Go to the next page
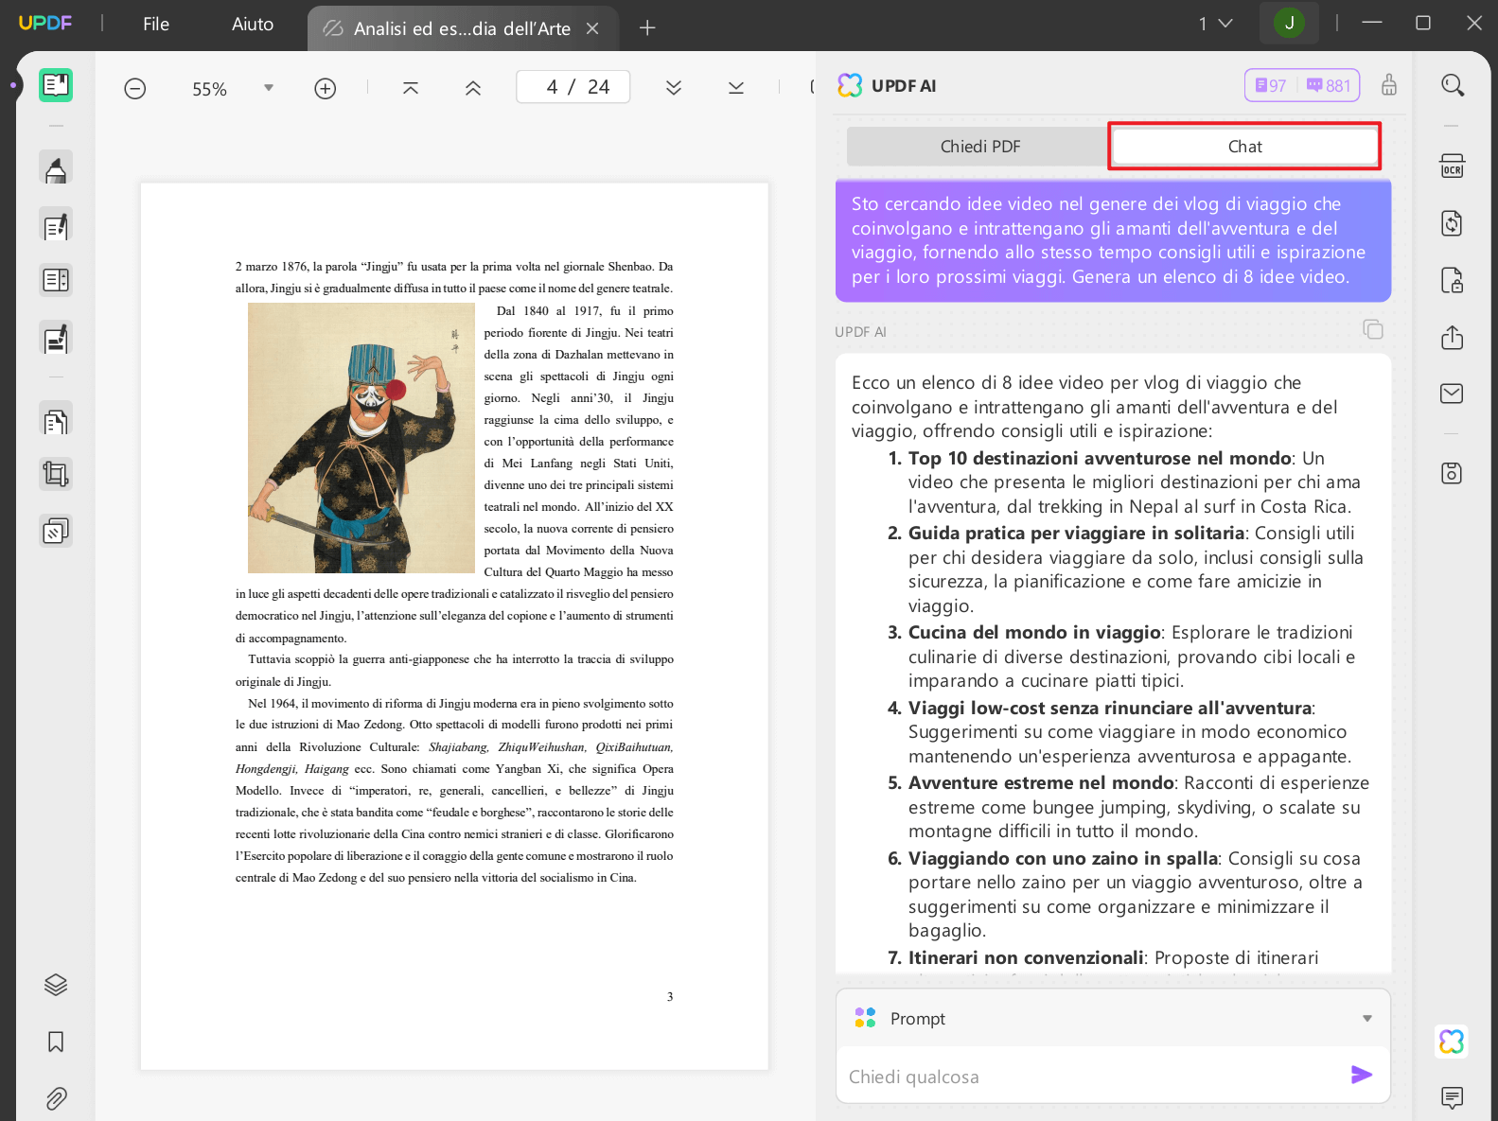This screenshot has height=1121, width=1498. [x=674, y=88]
